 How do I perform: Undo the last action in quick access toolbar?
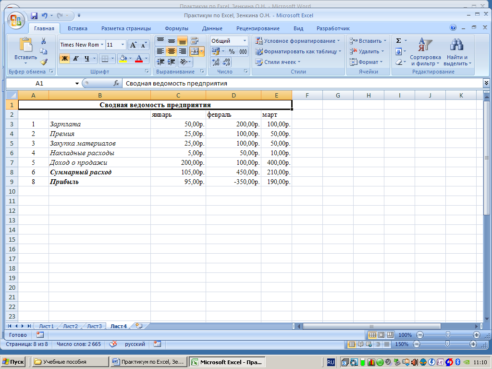45,15
